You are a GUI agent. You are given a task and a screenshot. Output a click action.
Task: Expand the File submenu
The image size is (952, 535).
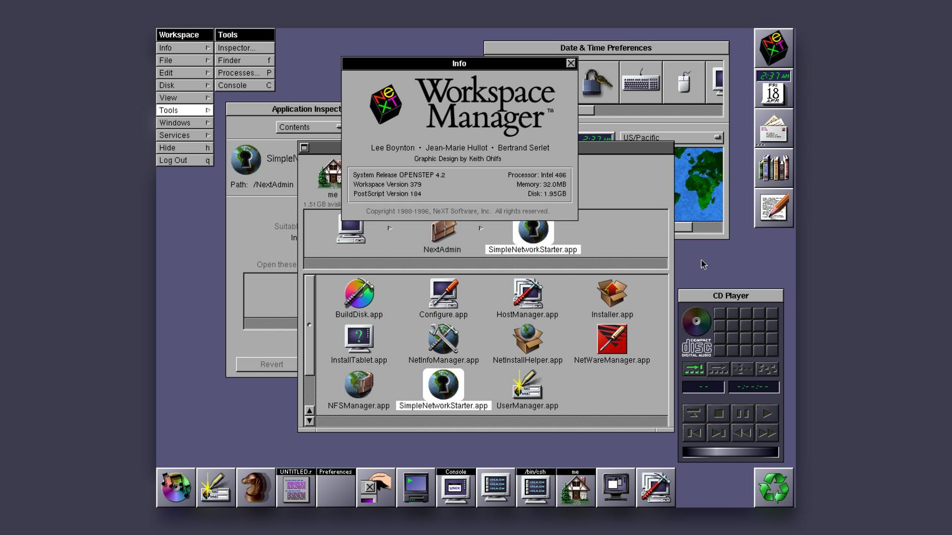click(184, 60)
